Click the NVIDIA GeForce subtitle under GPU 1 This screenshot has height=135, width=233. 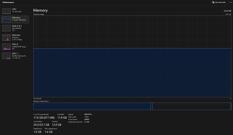19,56
